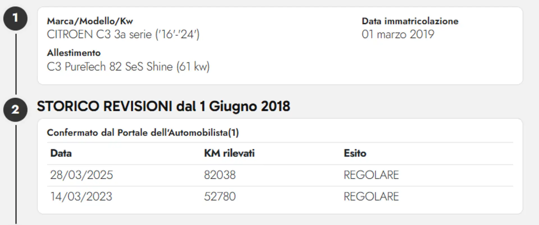Click the Allestimento label
539x225 pixels.
coord(74,53)
